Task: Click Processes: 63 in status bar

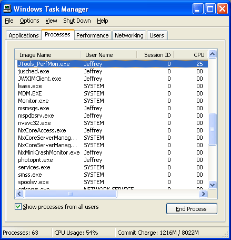Action: (21, 233)
